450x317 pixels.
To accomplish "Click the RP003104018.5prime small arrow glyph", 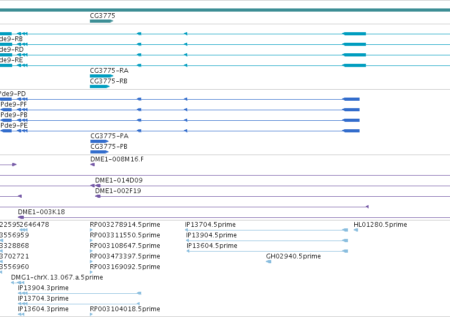I will (91, 314).
